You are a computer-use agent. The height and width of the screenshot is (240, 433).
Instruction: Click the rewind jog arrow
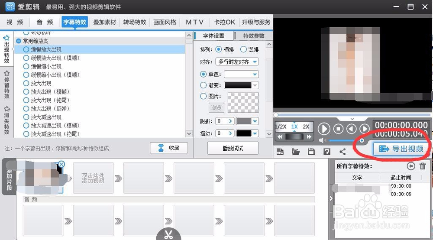tap(280, 137)
